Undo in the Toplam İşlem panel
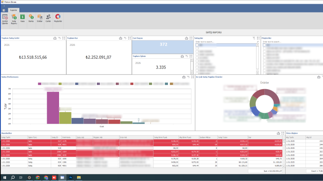 click(x=186, y=56)
